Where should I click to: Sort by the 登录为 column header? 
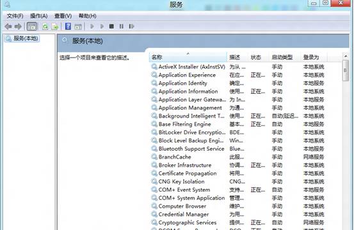tap(314, 57)
